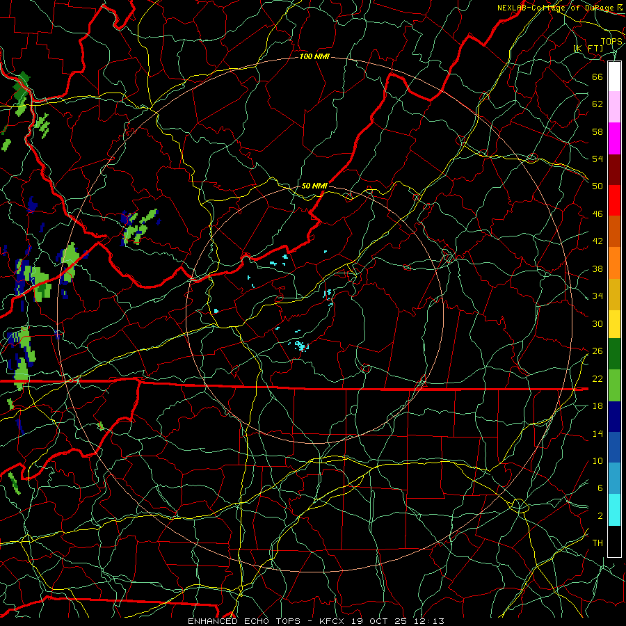Screen dimensions: 626x626
Task: Select the dark orange legend swatch
Action: tap(614, 231)
